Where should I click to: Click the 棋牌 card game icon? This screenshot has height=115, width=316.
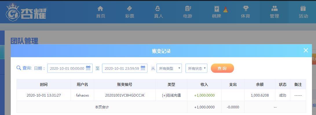(x=217, y=9)
